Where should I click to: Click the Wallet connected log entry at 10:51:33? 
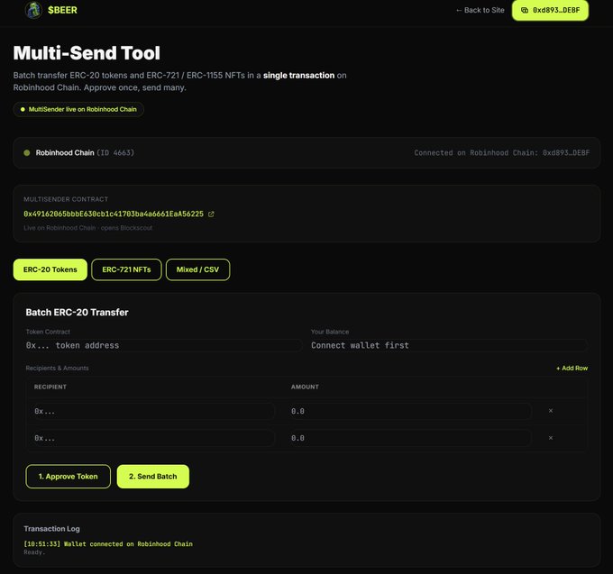pyautogui.click(x=108, y=544)
